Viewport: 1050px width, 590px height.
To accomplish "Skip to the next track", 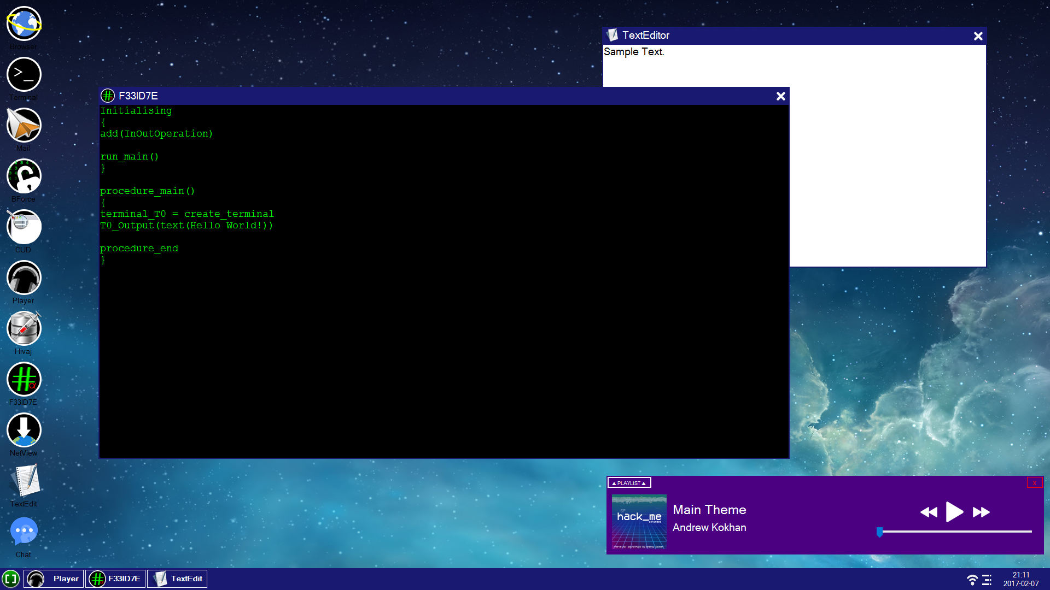I will coord(981,512).
